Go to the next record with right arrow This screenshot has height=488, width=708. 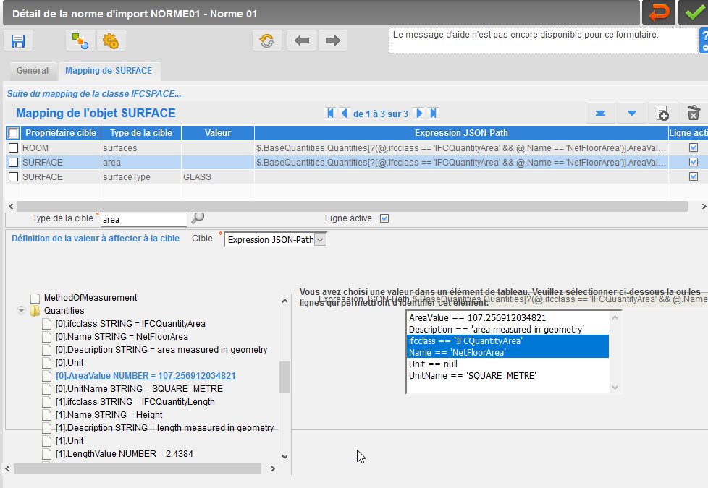[333, 41]
